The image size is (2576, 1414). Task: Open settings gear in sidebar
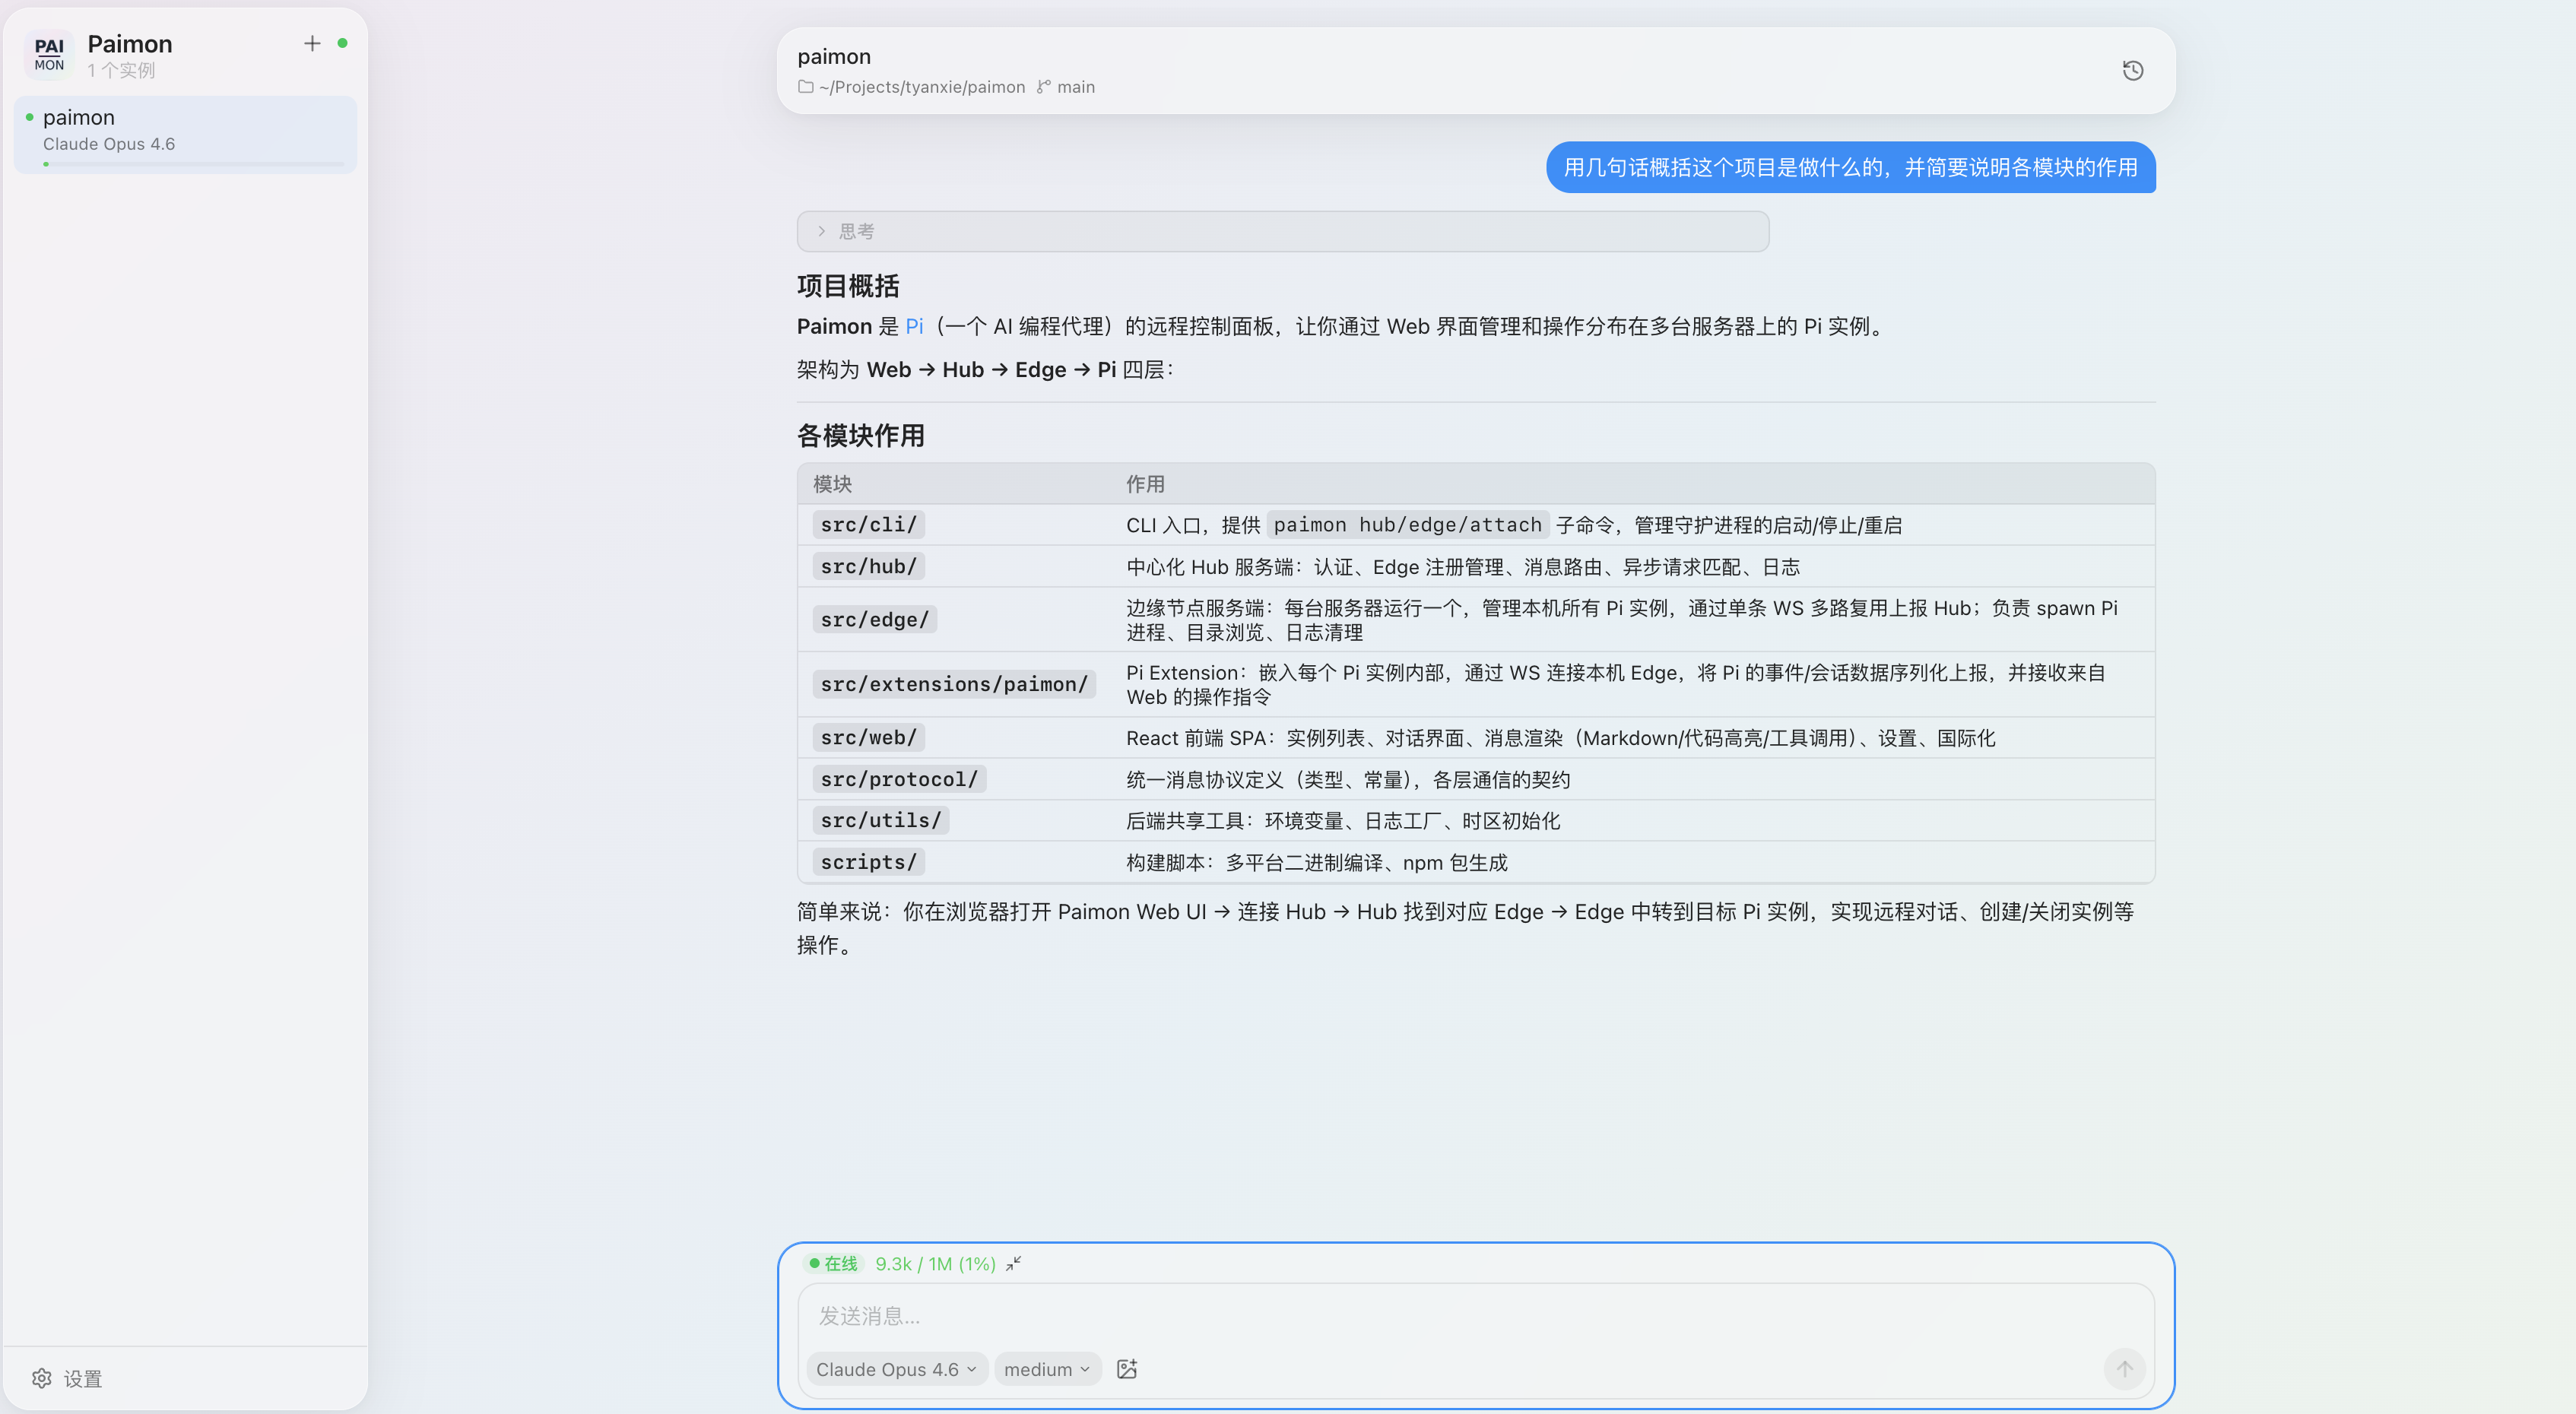pyautogui.click(x=41, y=1378)
